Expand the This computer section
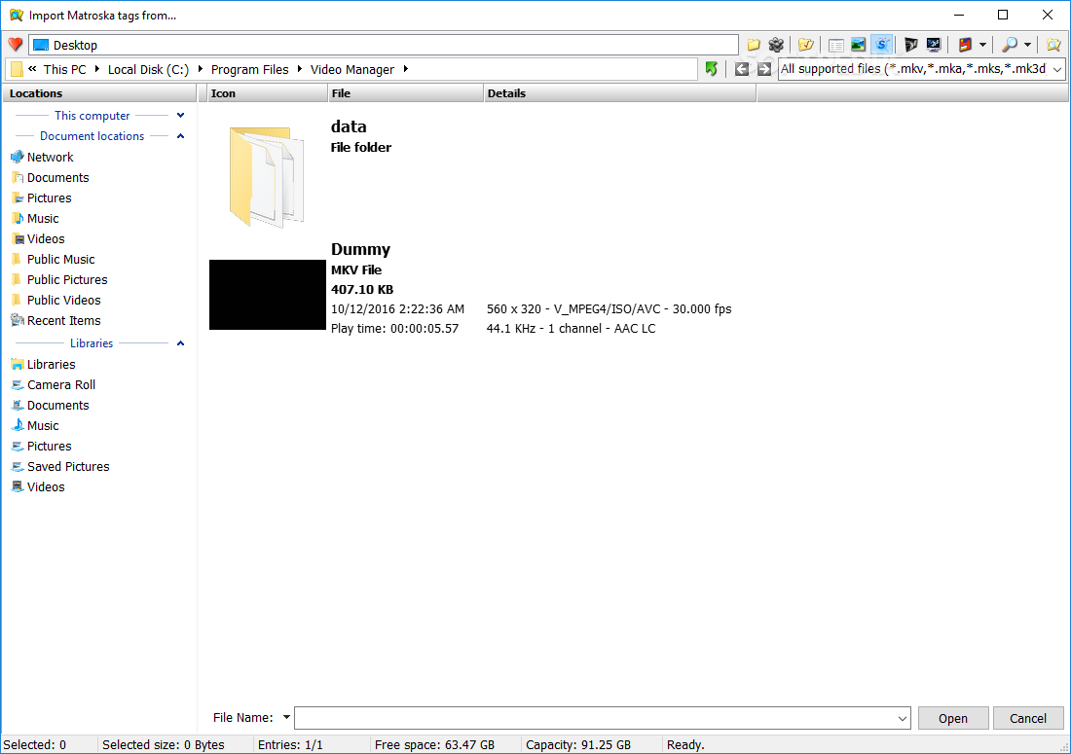This screenshot has width=1071, height=754. [180, 116]
